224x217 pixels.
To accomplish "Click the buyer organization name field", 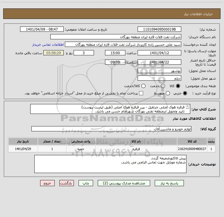I will [116, 37].
